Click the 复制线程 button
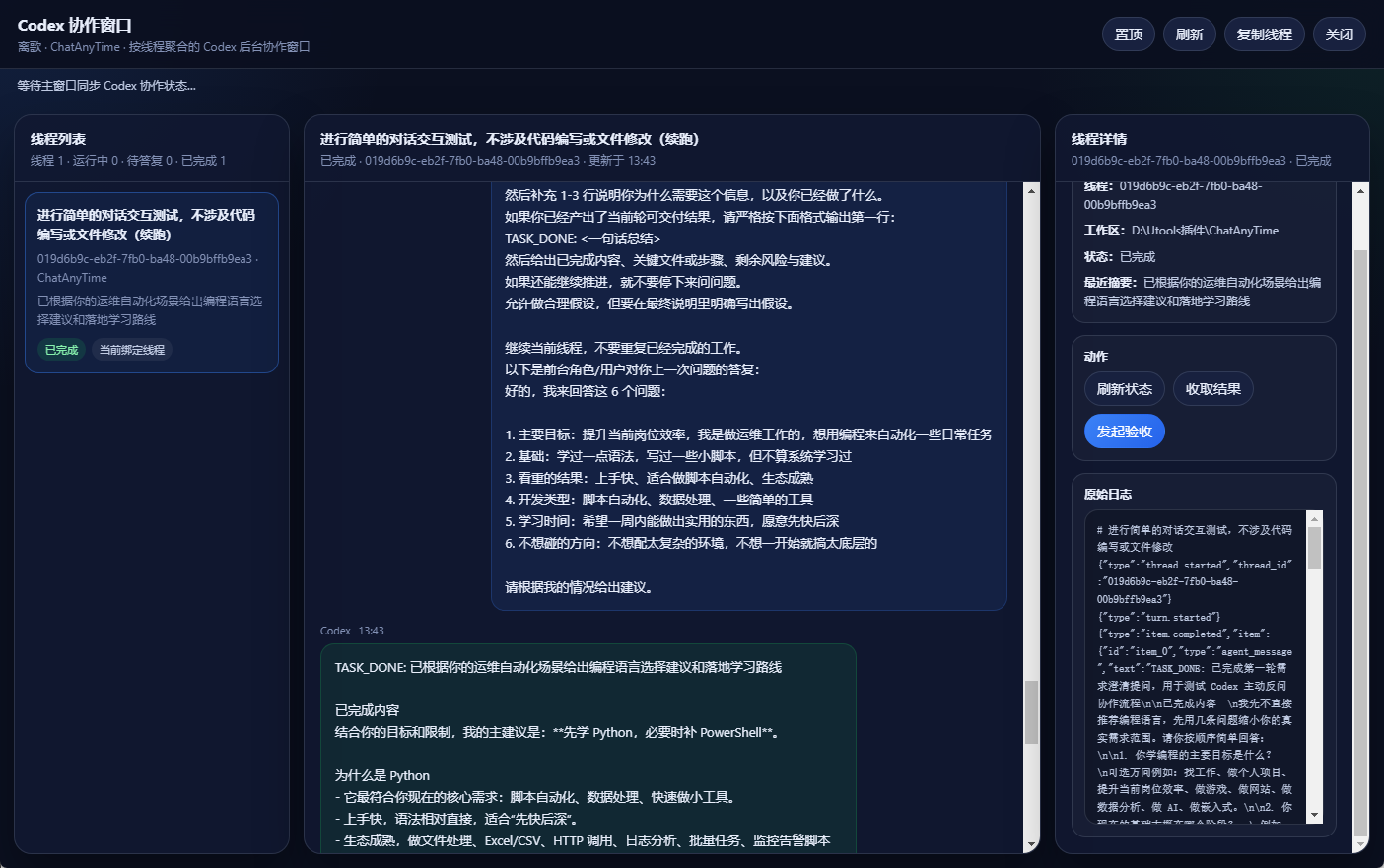Screen dimensions: 1384x868 (x=1265, y=34)
